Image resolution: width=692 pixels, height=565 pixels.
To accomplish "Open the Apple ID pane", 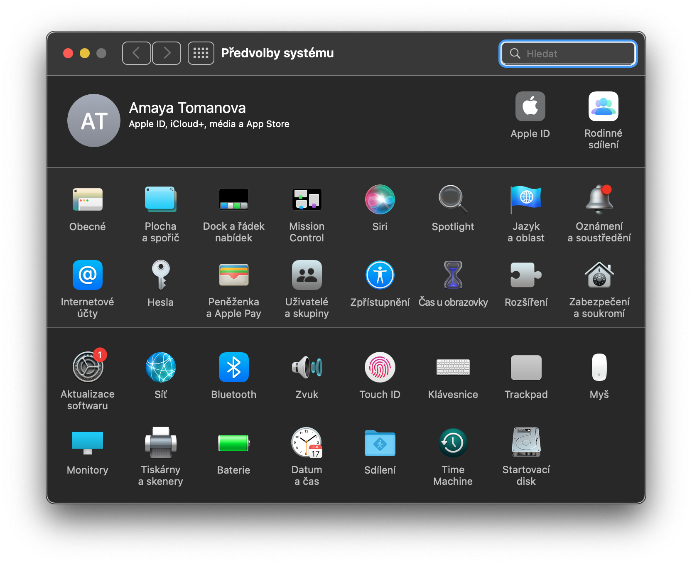I will (530, 106).
